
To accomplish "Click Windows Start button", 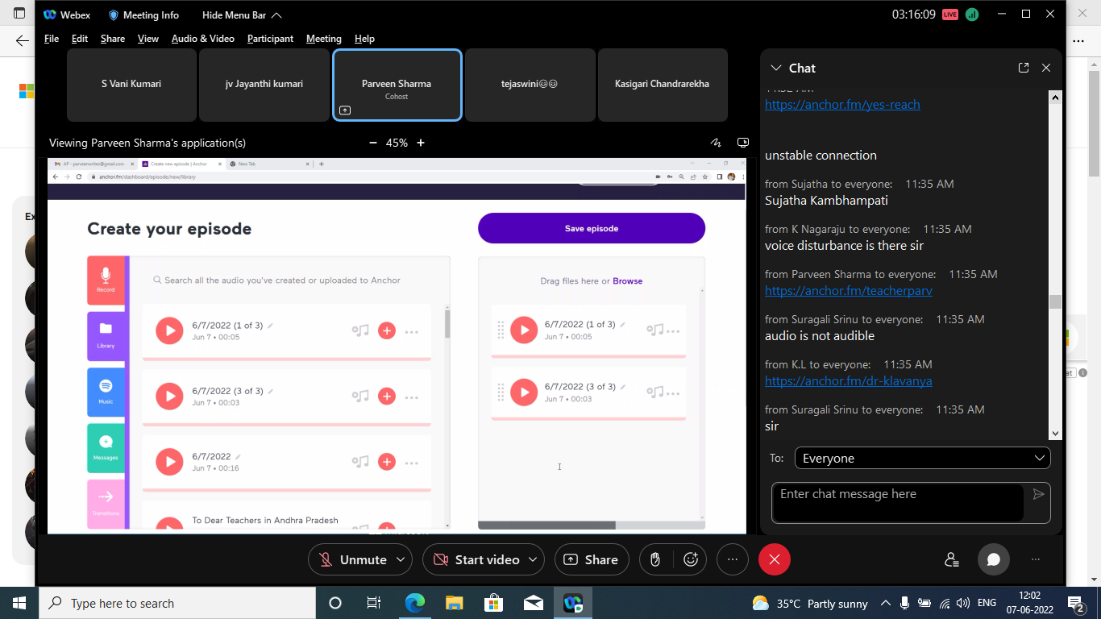I will pyautogui.click(x=19, y=603).
